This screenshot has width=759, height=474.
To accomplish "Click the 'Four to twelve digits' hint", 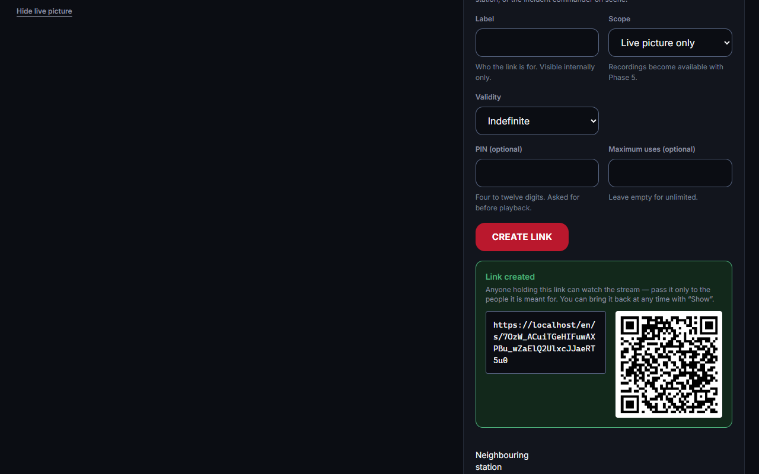I will click(x=528, y=203).
